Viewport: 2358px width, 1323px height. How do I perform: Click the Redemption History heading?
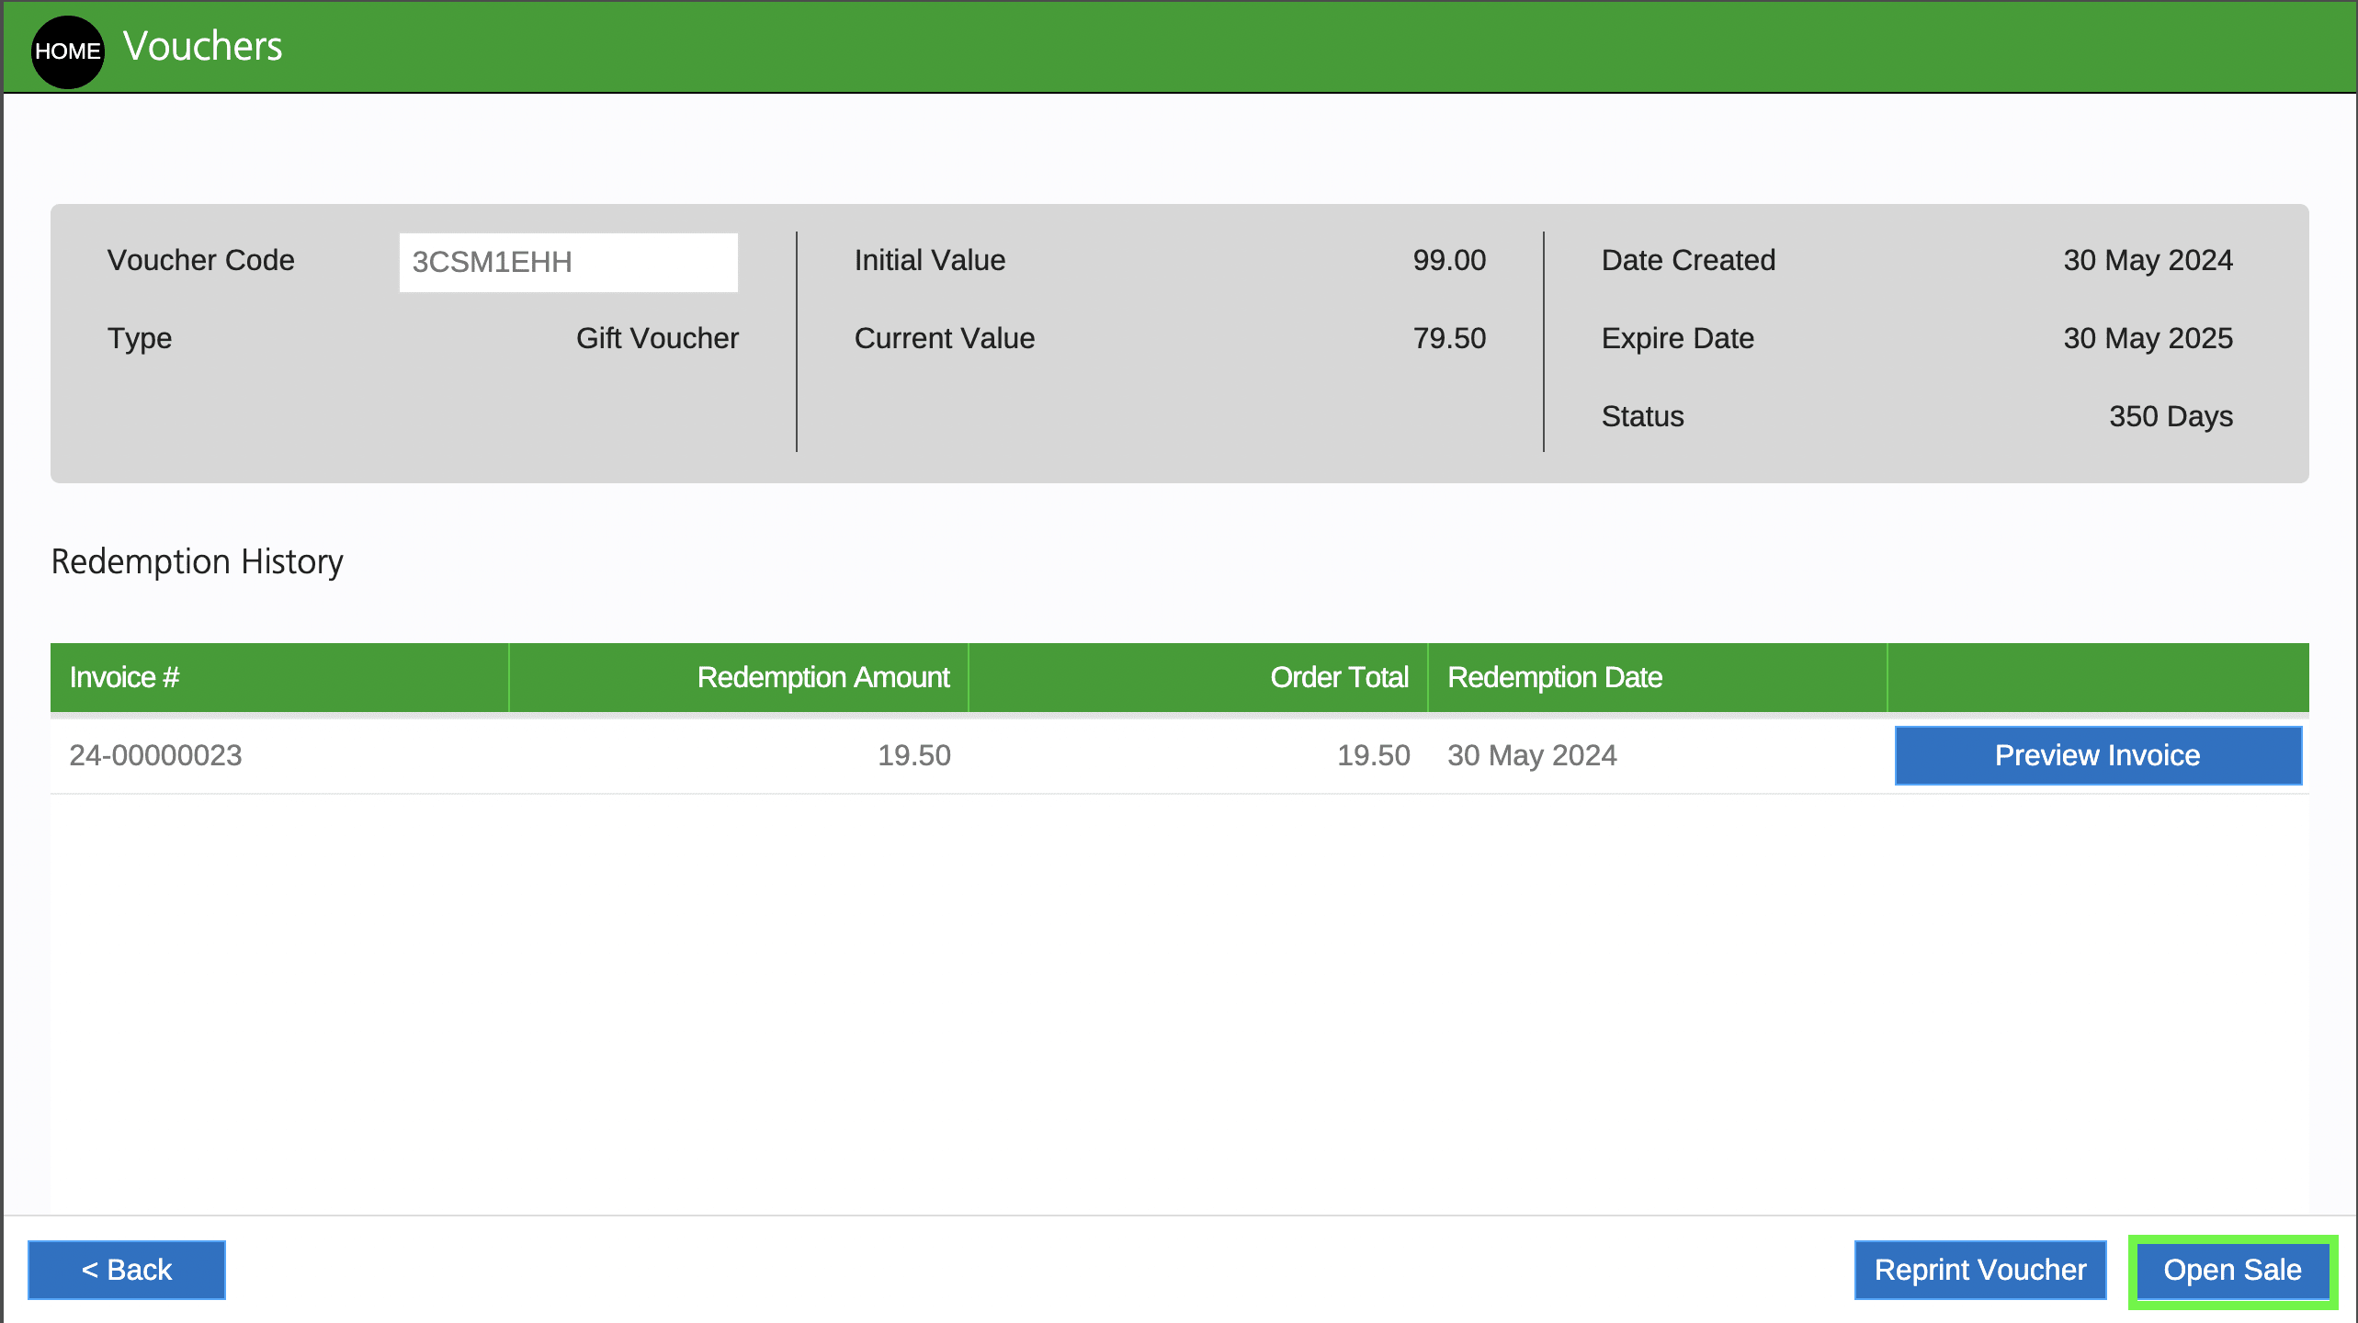click(x=198, y=561)
